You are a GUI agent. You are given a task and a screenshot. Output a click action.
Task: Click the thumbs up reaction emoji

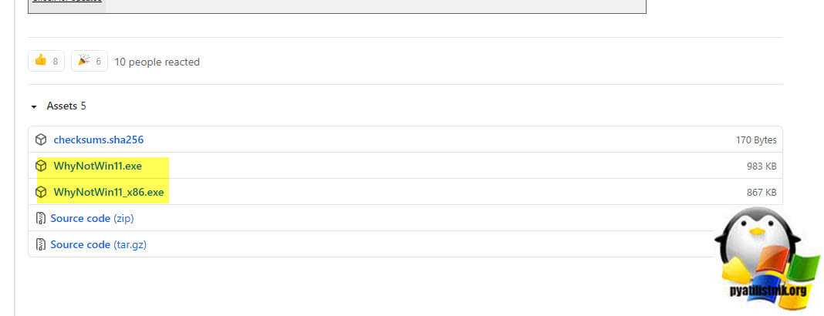coord(41,61)
